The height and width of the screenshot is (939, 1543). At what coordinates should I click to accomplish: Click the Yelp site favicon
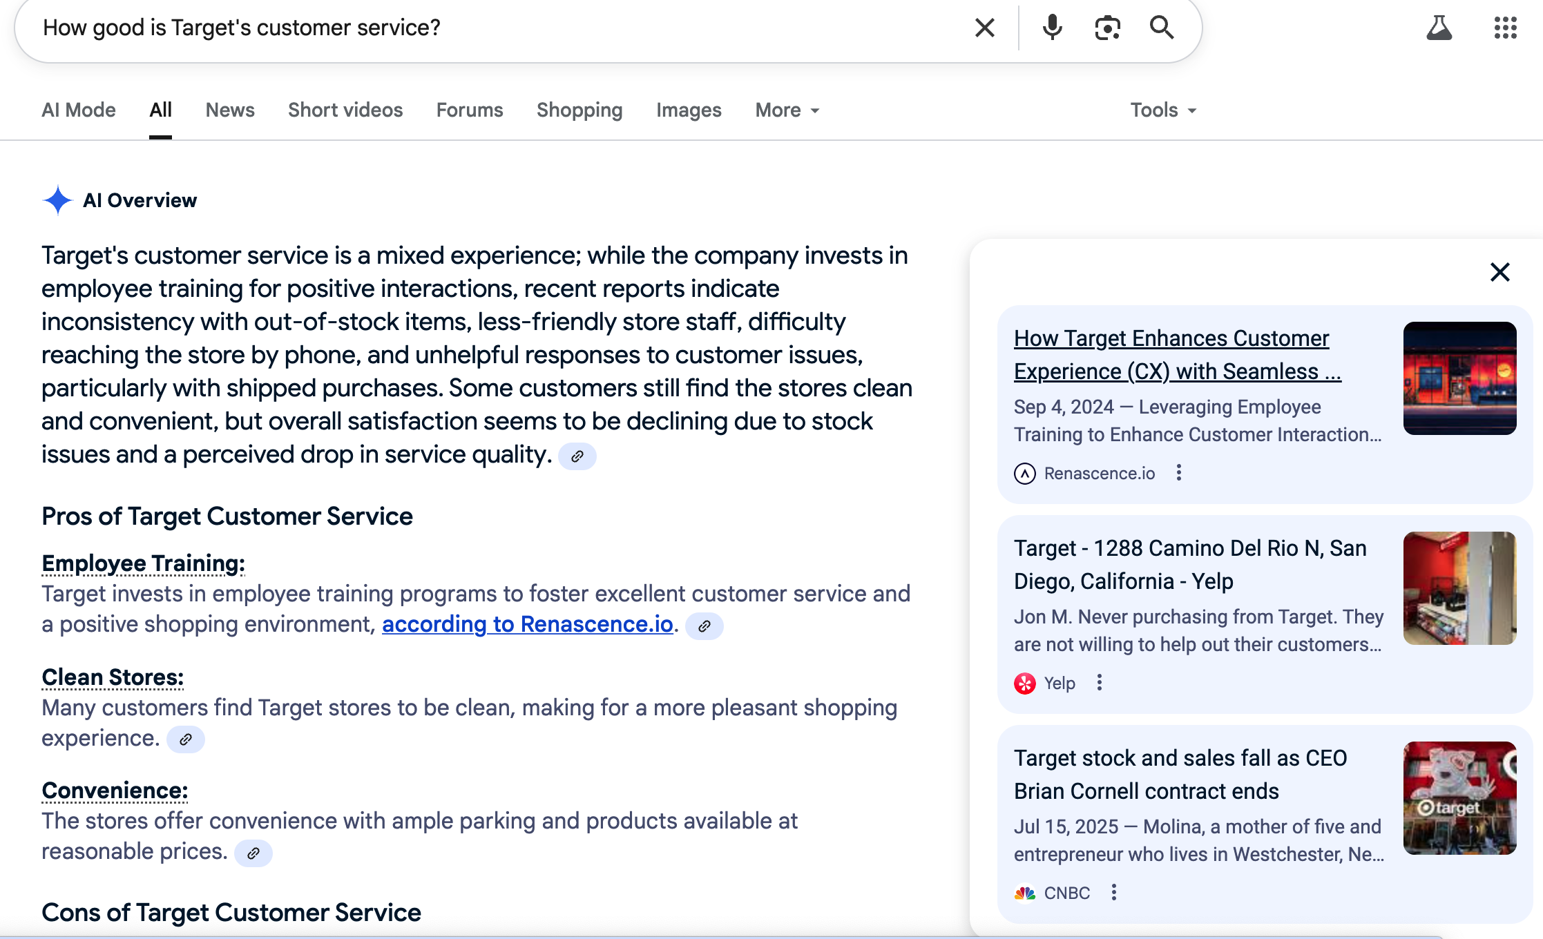1025,684
